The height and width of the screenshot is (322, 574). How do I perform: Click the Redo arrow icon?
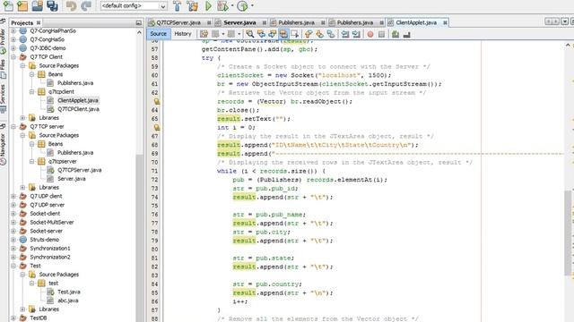(x=86, y=6)
